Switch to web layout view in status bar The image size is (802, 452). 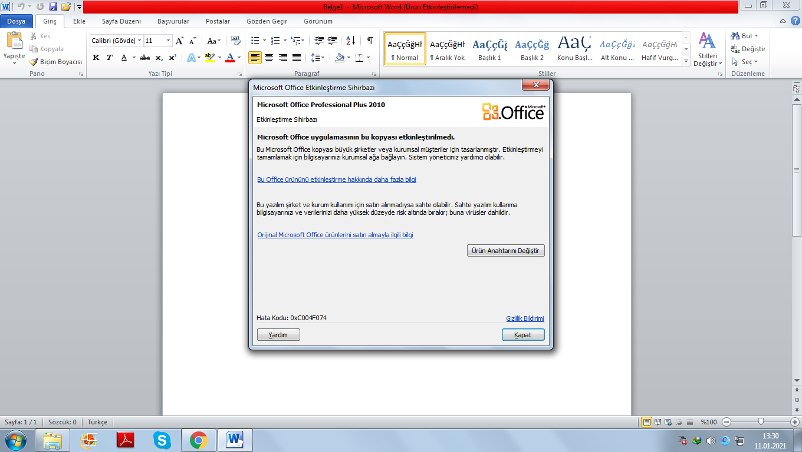(x=668, y=422)
